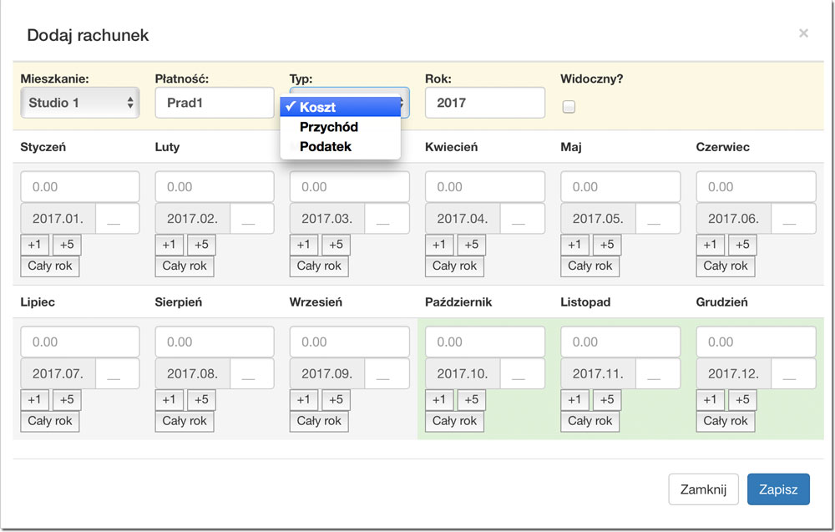835x532 pixels.
Task: Click the Lipiec amount input field
Action: [x=80, y=342]
